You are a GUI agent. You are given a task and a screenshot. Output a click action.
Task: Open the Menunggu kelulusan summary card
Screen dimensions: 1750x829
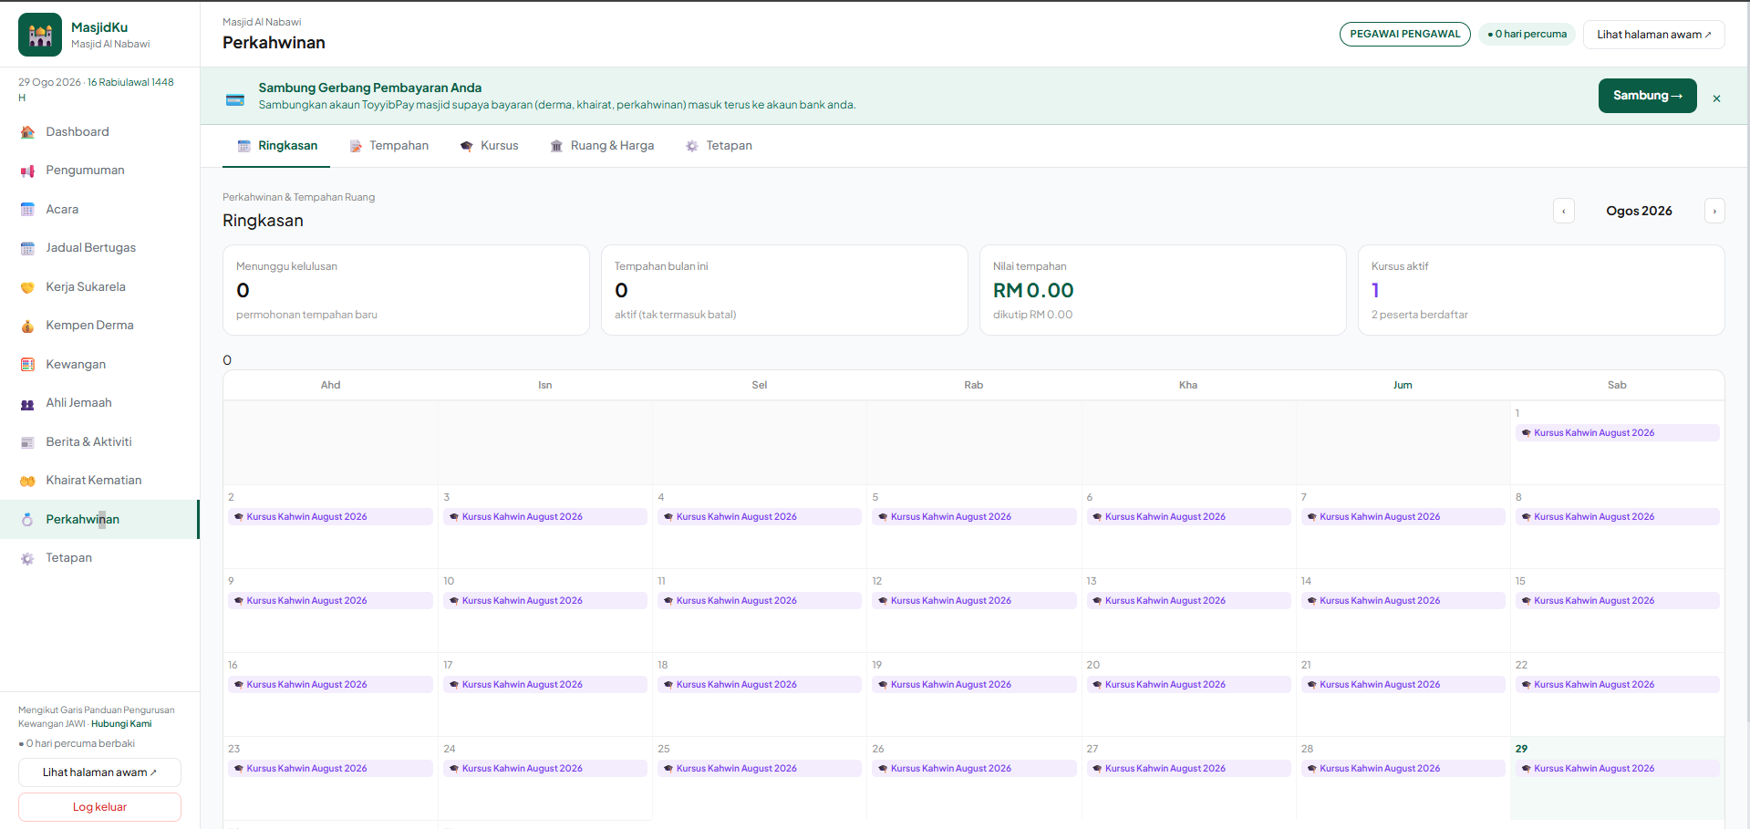point(406,290)
